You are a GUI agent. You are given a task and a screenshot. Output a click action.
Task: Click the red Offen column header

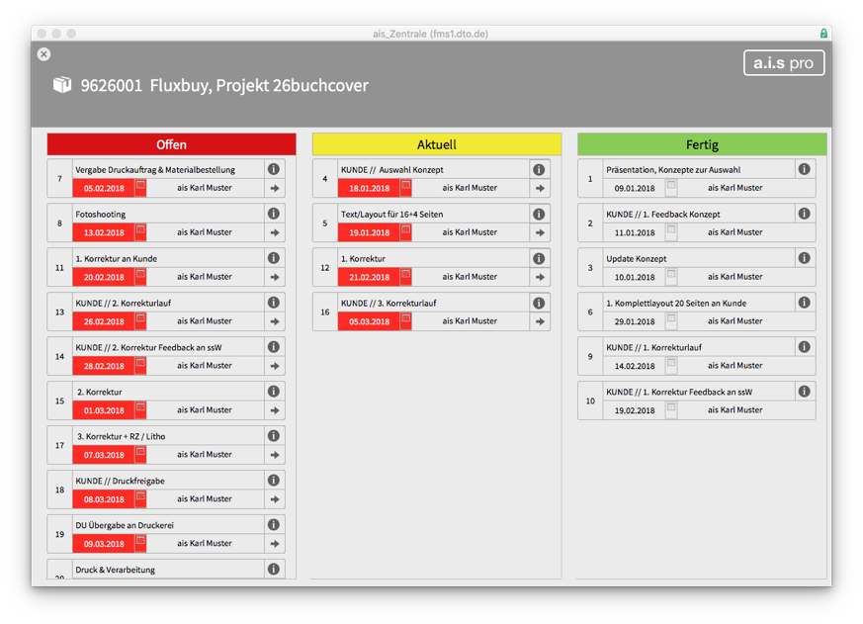[172, 144]
